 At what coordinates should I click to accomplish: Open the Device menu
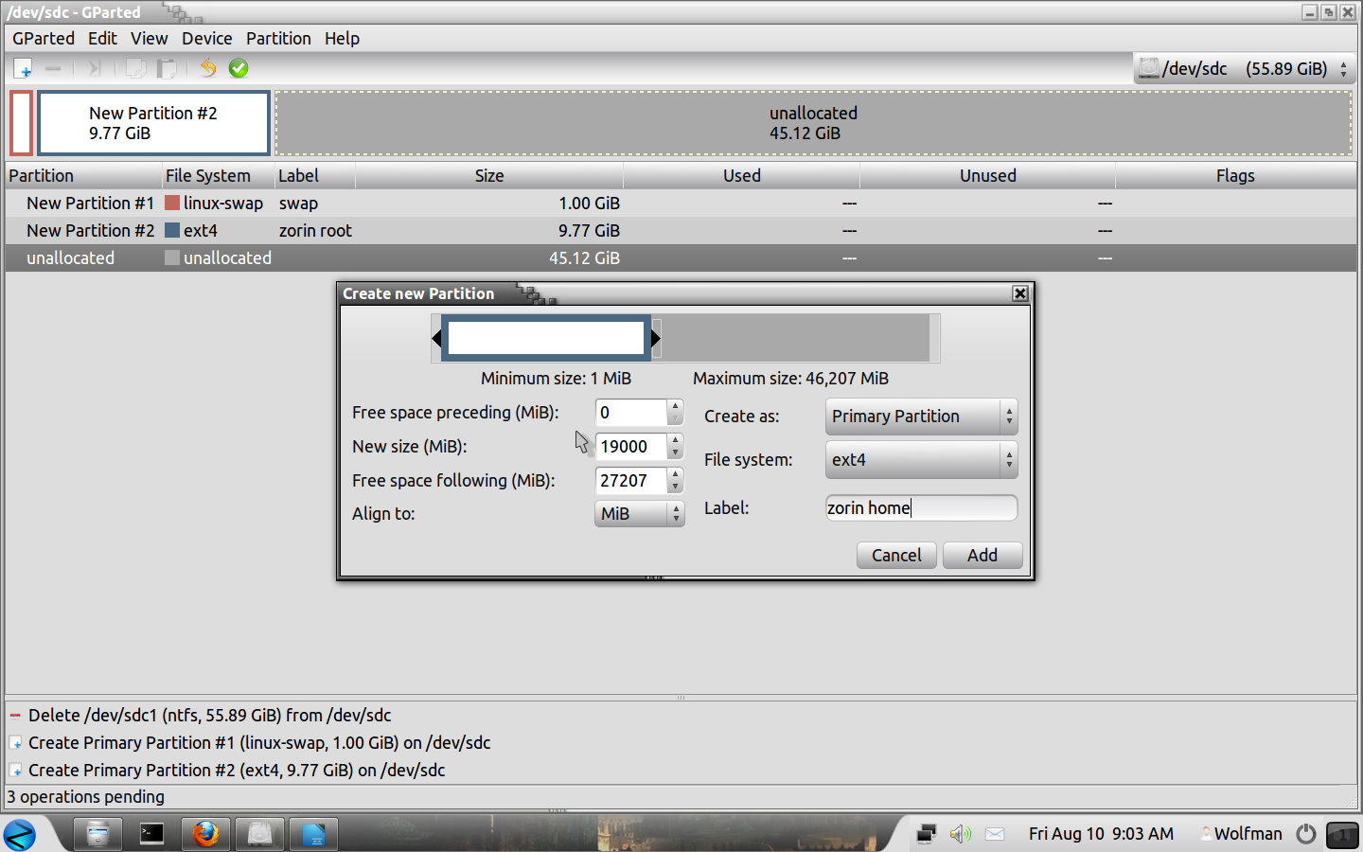click(x=206, y=39)
